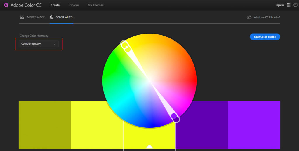Click the Sign In link

coord(279,5)
